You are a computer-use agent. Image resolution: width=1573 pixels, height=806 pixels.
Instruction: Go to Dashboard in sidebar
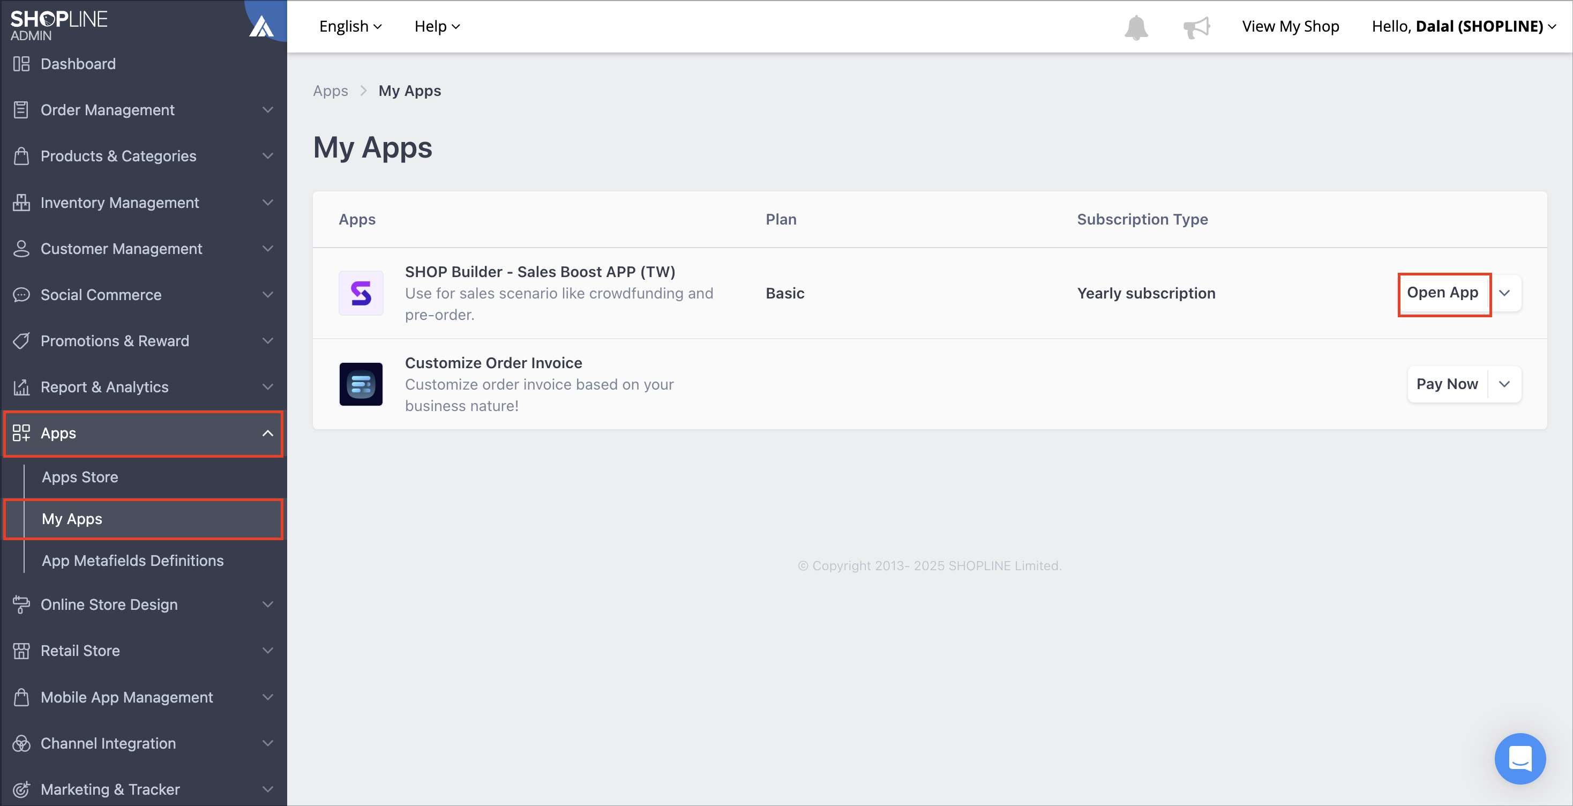point(78,63)
